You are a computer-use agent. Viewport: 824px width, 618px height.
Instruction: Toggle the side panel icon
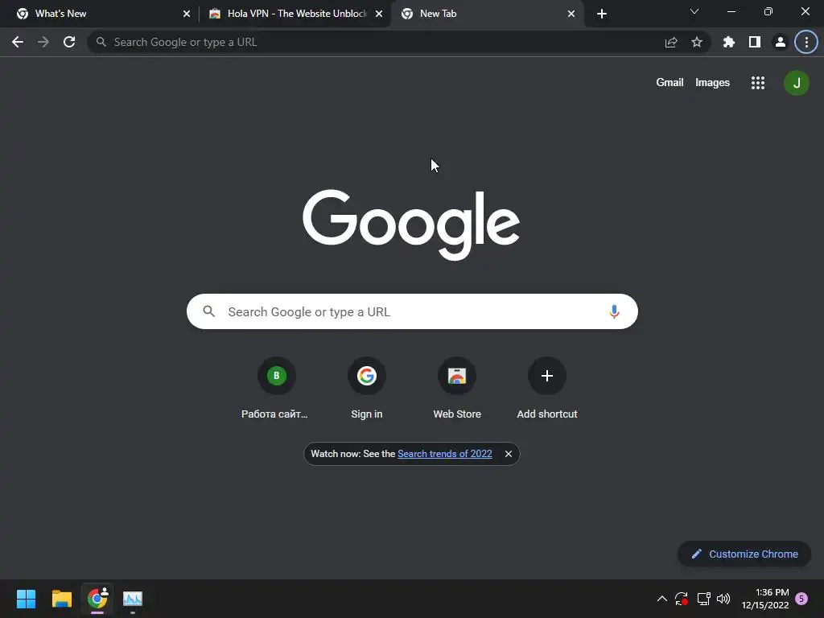tap(755, 42)
